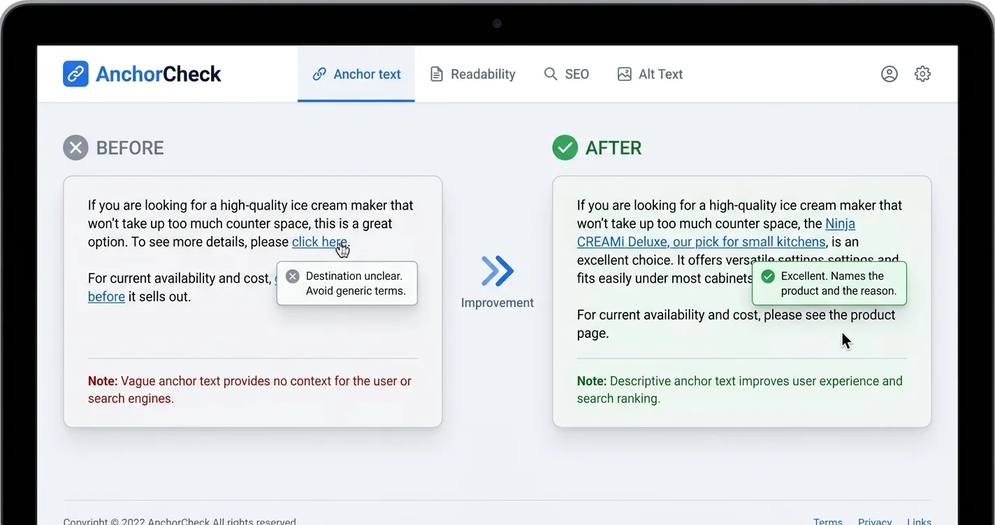Follow the 'before' link in the BEFORE card
995x525 pixels.
coord(106,297)
